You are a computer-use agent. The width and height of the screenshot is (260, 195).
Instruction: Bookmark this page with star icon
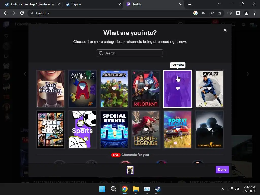point(220,13)
